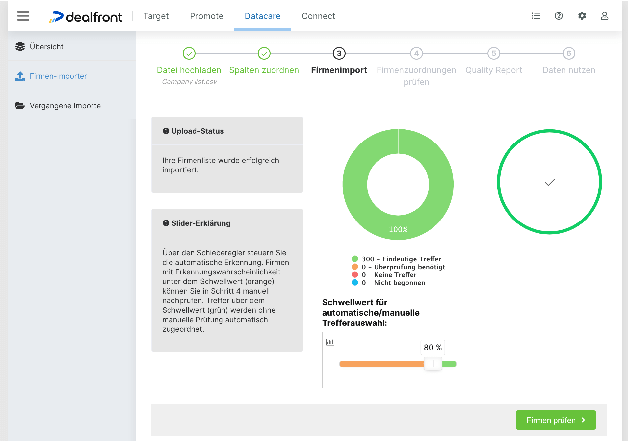Viewport: 628px width, 441px height.
Task: Open the Promote section
Action: [206, 16]
